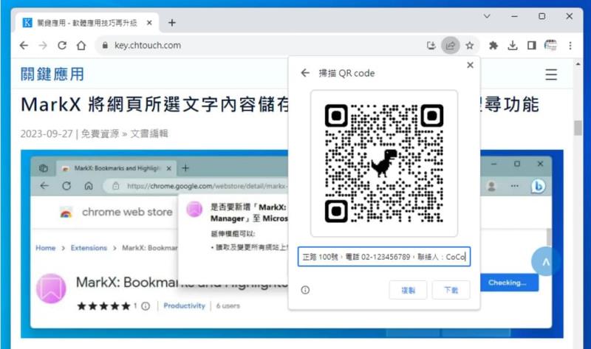591x349 pixels.
Task: Open the 免費資源 category link
Action: coord(100,134)
